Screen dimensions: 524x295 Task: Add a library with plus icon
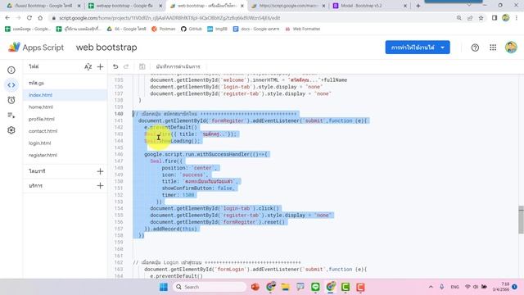pyautogui.click(x=100, y=171)
